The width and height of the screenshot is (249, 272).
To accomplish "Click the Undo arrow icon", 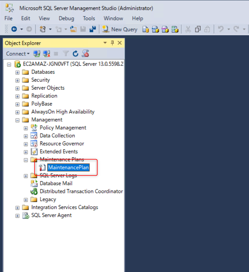I will coord(221,29).
